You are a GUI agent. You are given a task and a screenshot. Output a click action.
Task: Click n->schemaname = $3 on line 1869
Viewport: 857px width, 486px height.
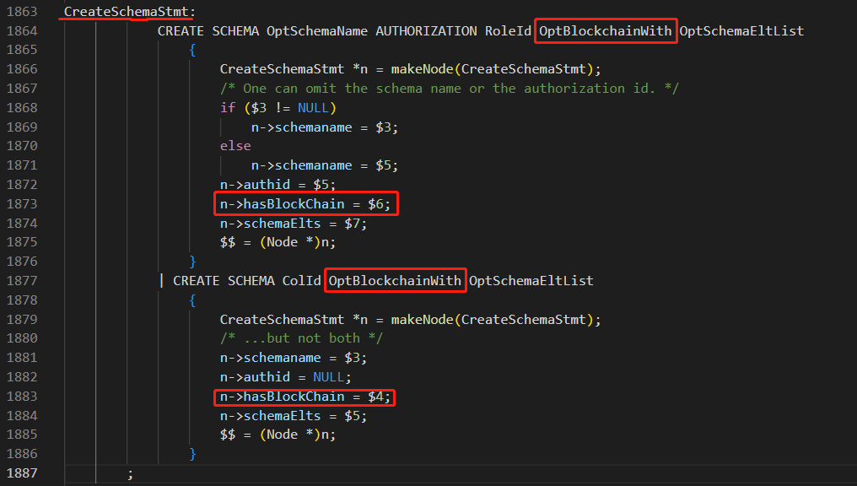pos(325,127)
